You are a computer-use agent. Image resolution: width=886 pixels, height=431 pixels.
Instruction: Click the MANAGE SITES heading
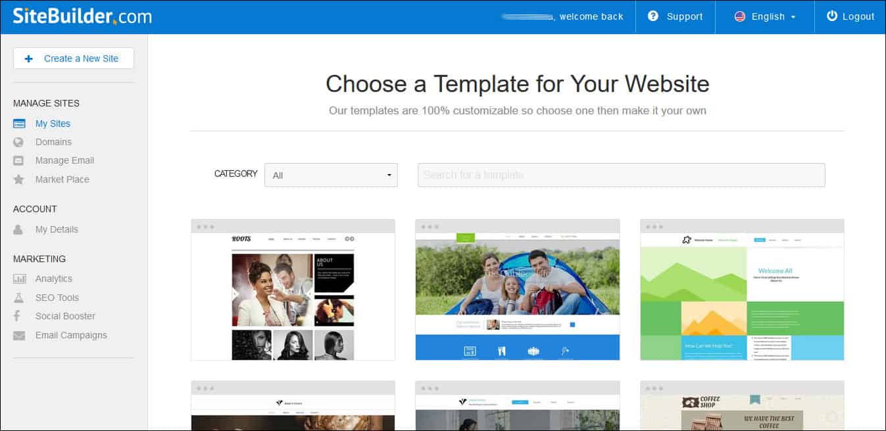point(46,103)
